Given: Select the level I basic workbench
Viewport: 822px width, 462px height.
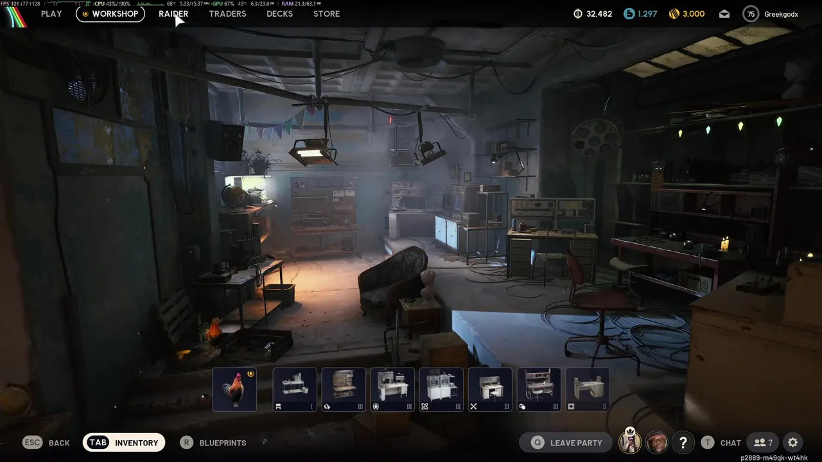Looking at the screenshot, I should pos(295,389).
